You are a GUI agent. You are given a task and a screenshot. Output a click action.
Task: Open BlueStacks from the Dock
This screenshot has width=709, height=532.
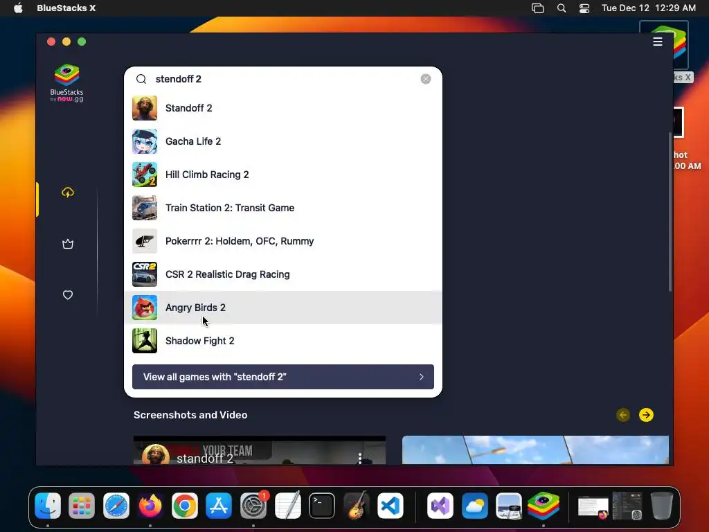pos(544,505)
